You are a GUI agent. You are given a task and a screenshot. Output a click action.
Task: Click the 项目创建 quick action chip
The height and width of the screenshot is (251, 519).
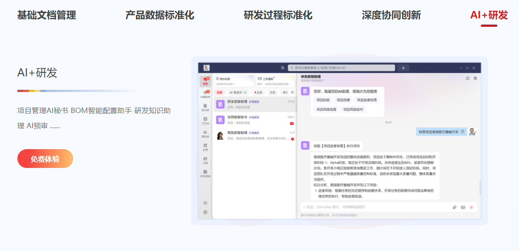point(343,100)
